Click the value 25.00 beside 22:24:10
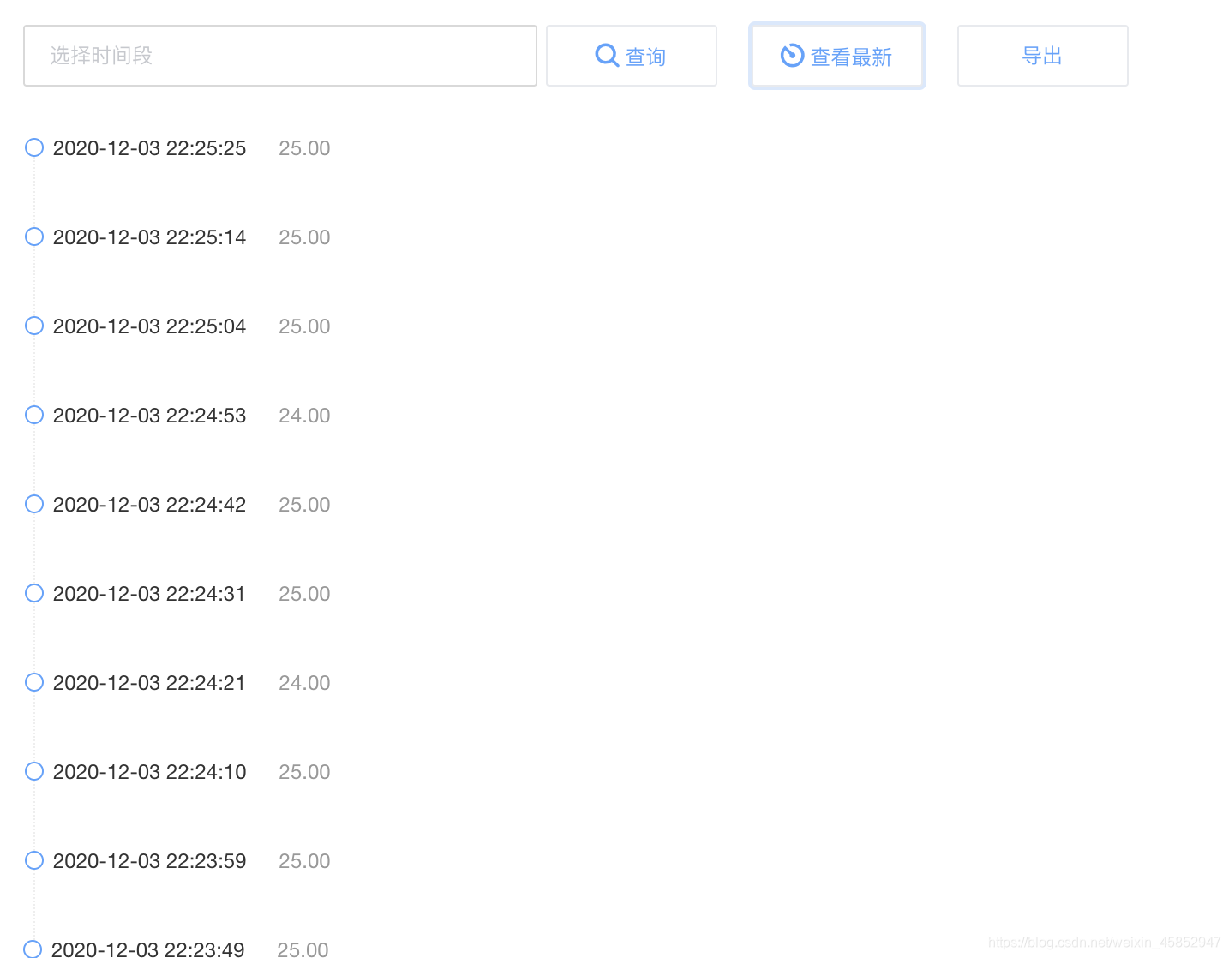The image size is (1229, 958). click(x=304, y=771)
